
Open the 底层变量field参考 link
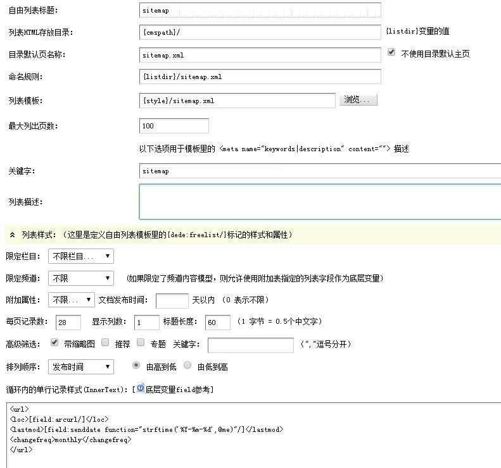pyautogui.click(x=179, y=389)
